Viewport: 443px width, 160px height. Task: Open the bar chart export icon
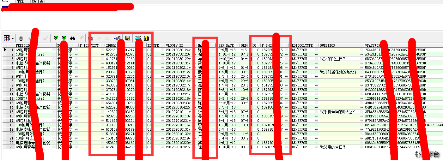[146, 38]
